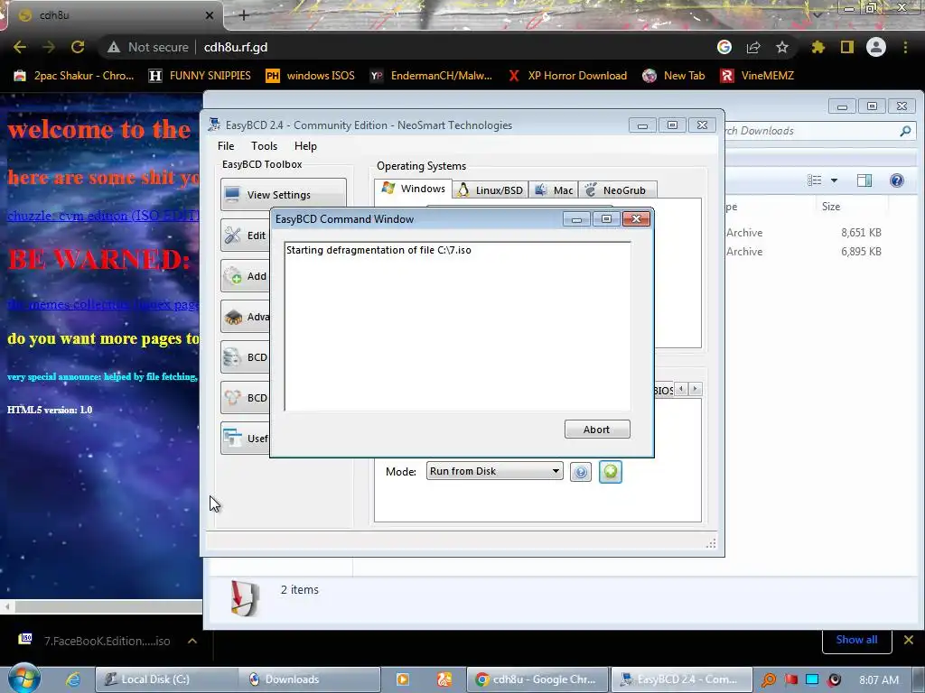The height and width of the screenshot is (693, 925).
Task: Follow the chuzzle cvm edition ISO link
Action: click(x=104, y=216)
